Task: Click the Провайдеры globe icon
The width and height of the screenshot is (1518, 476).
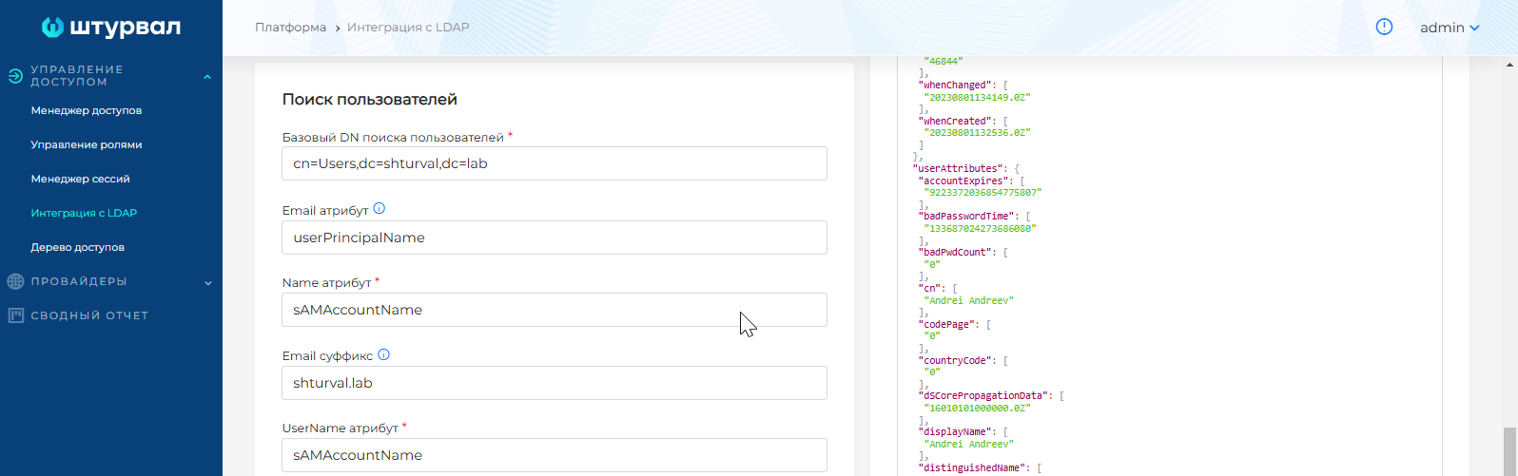Action: [15, 281]
